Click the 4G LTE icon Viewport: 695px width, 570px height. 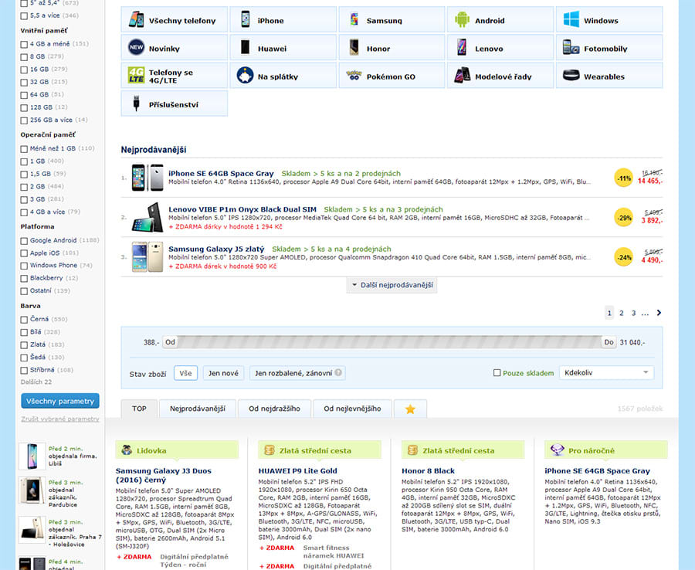[x=136, y=76]
